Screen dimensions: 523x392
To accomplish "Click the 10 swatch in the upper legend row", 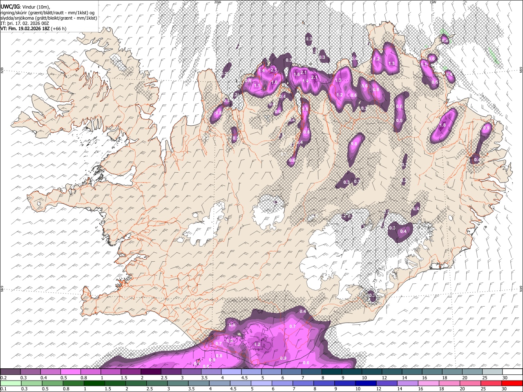I will pyautogui.click(x=371, y=372).
